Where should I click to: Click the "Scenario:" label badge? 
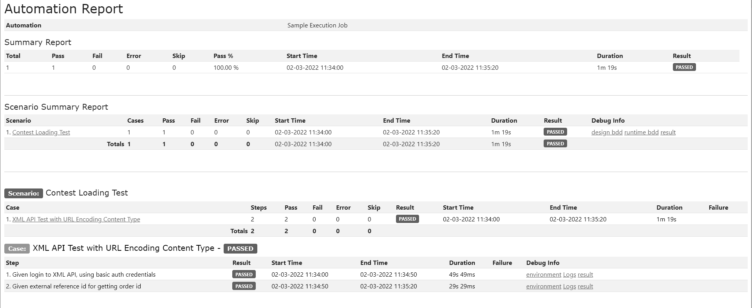(x=23, y=194)
